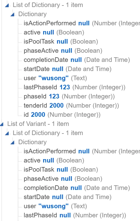Viewport: 140px width, 221px height.
Task: Select lastPhaseId null row
Action: point(75,216)
